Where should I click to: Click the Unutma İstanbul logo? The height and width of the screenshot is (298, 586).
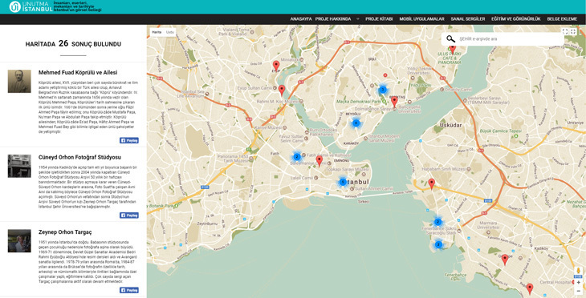tap(31, 6)
